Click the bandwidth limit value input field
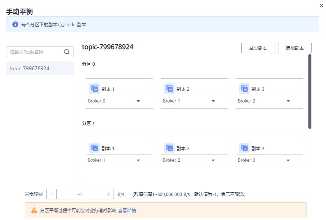The image size is (326, 220). pyautogui.click(x=80, y=194)
